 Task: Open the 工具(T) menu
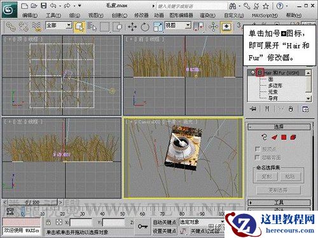(53, 15)
